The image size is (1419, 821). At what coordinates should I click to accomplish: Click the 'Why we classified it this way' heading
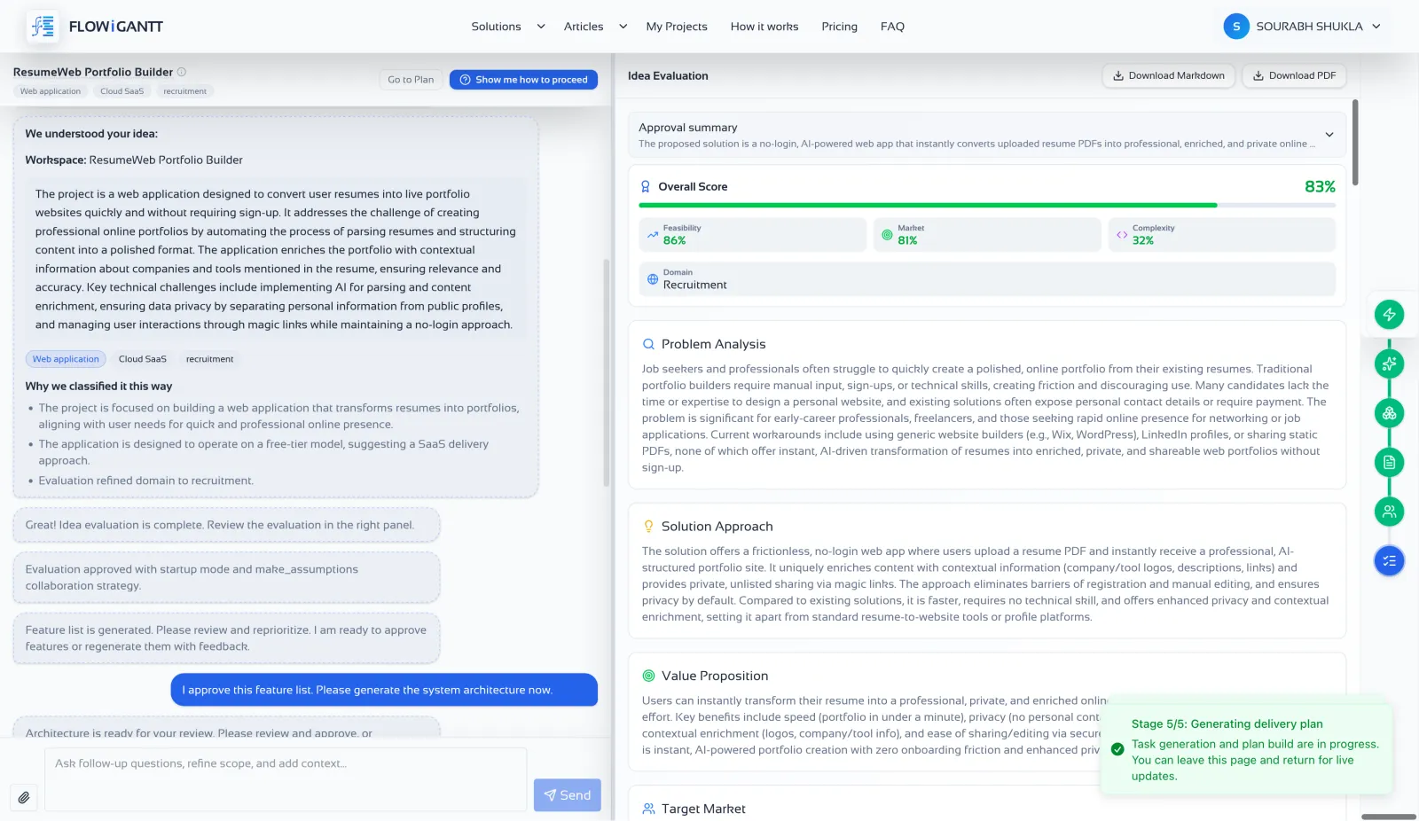click(98, 387)
